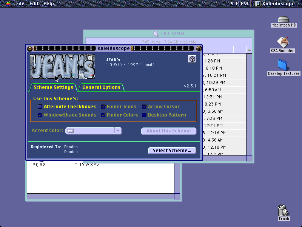Viewport: 302px width, 227px height.
Task: Select the row showing 6:50 AM
Action: point(224,90)
